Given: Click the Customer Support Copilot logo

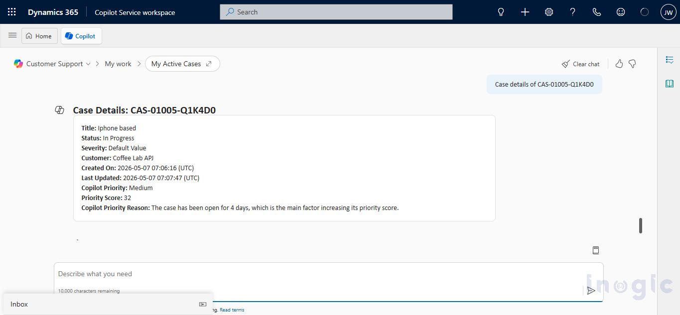Looking at the screenshot, I should pos(18,64).
